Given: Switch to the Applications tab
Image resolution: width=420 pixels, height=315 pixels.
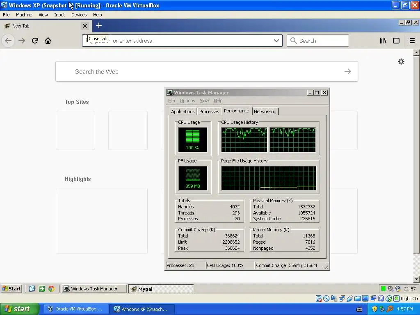Looking at the screenshot, I should point(183,112).
